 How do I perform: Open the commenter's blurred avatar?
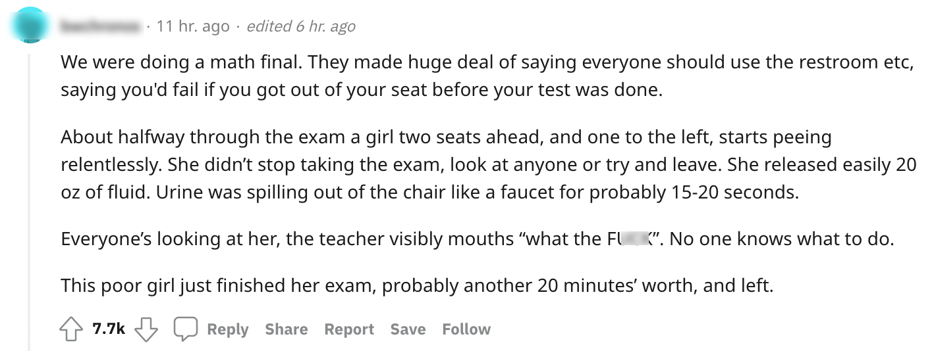28,25
